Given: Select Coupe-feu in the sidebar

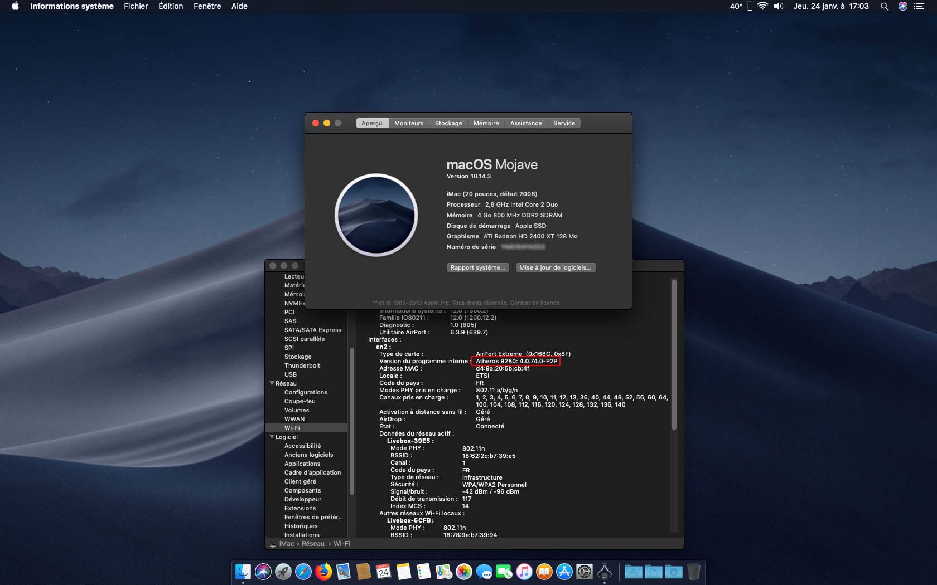Looking at the screenshot, I should (x=300, y=401).
